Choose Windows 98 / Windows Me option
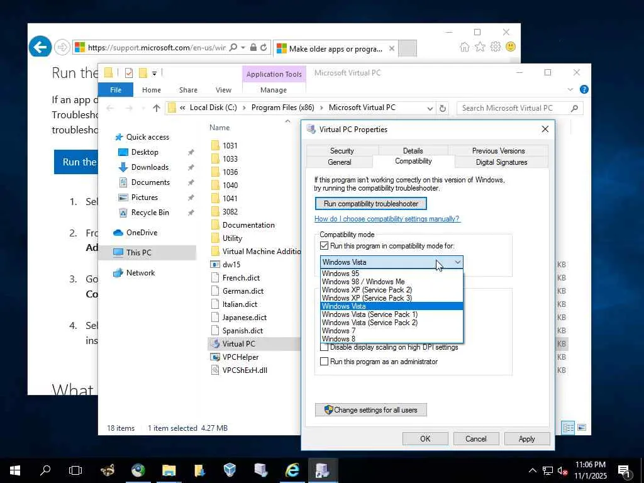Viewport: 644px width, 483px height. [391, 281]
